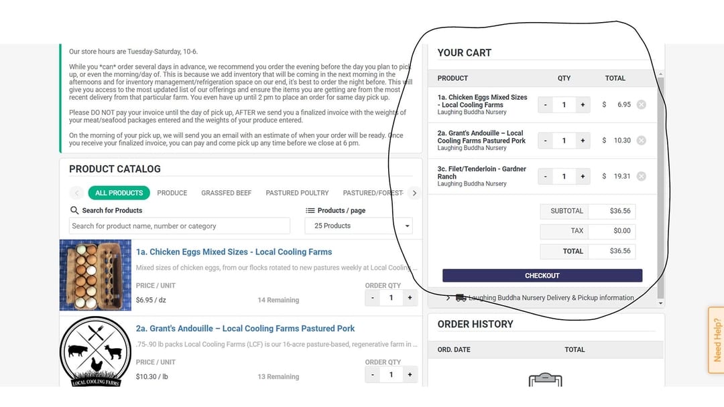The width and height of the screenshot is (724, 407).
Task: Open the Grant's Andouille catalog product link
Action: tap(245, 329)
